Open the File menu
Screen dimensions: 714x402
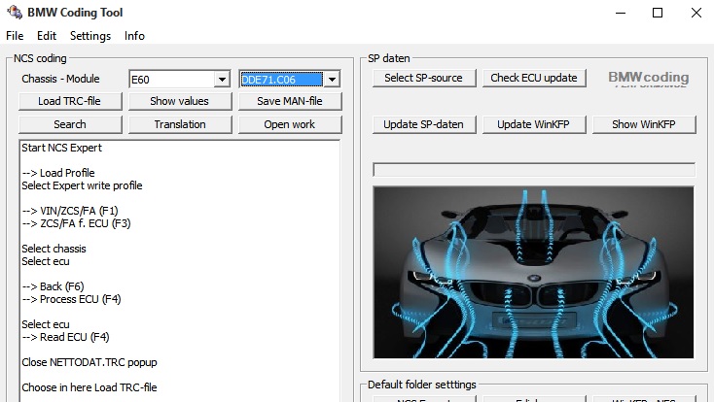15,36
